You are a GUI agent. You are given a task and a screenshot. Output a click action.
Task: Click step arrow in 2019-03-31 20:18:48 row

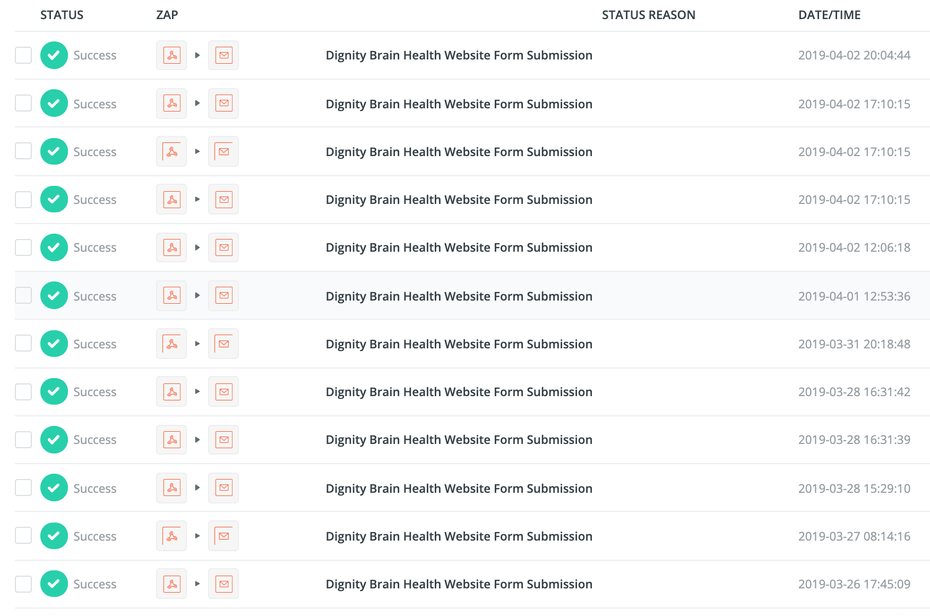tap(197, 344)
